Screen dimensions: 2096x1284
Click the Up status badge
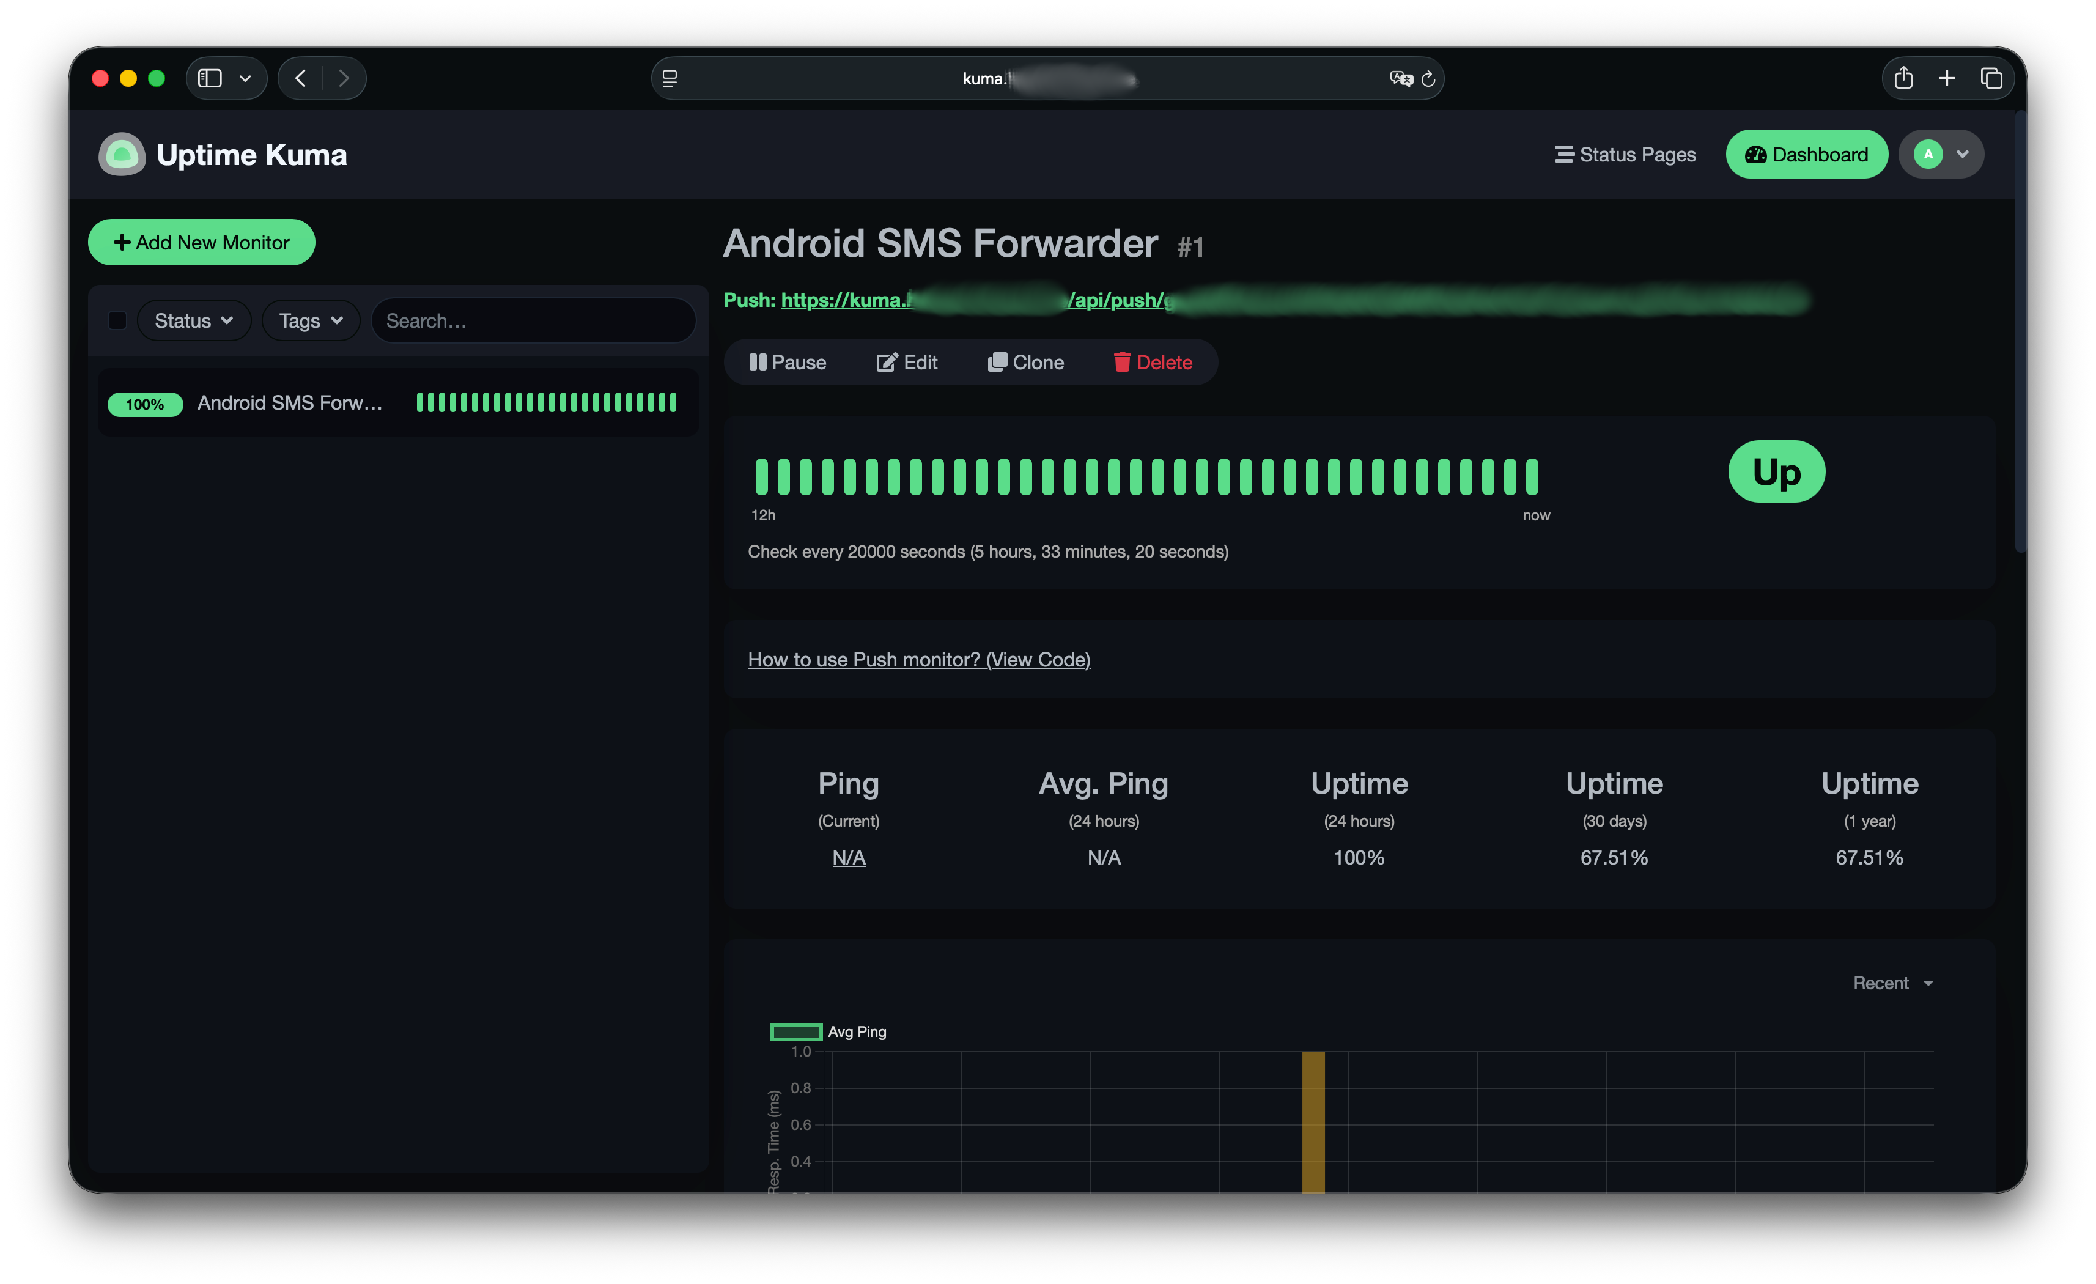[1776, 471]
